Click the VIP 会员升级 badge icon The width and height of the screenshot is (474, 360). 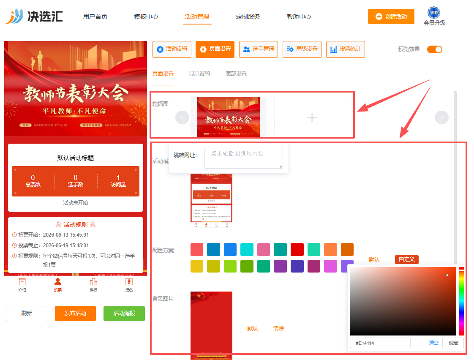pyautogui.click(x=434, y=13)
